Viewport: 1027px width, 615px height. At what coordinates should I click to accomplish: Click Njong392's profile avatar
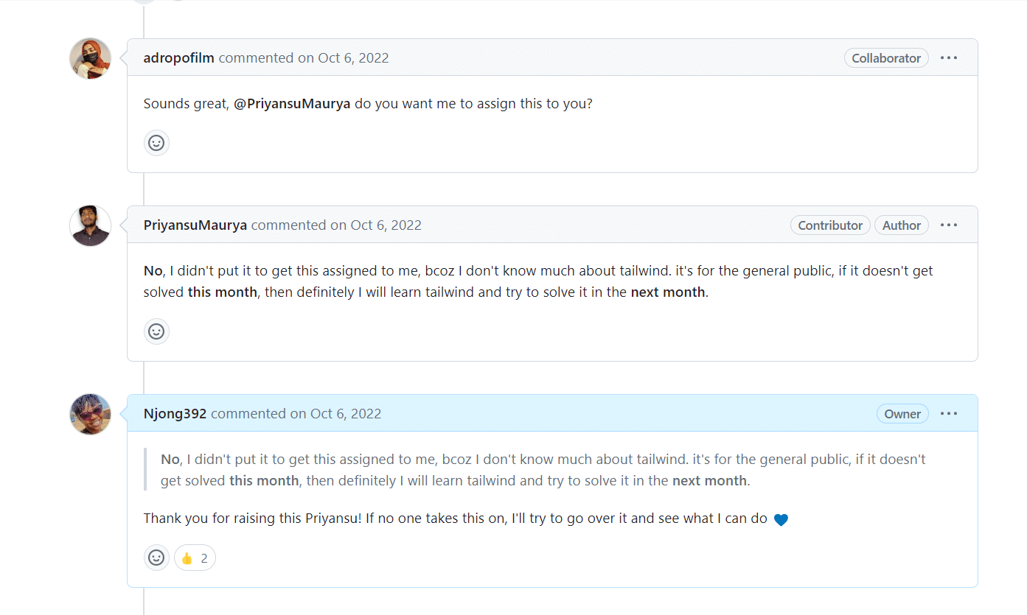pos(89,414)
